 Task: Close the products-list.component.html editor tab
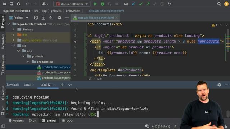116,18
